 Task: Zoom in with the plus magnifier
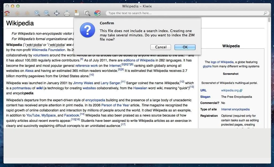tap(37, 13)
